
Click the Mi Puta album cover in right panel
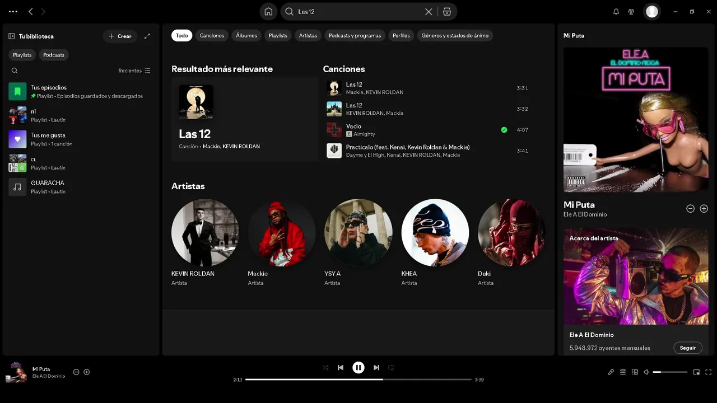636,120
